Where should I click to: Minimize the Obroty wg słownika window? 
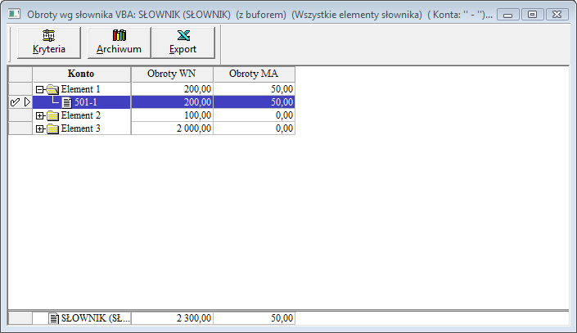tap(508, 15)
